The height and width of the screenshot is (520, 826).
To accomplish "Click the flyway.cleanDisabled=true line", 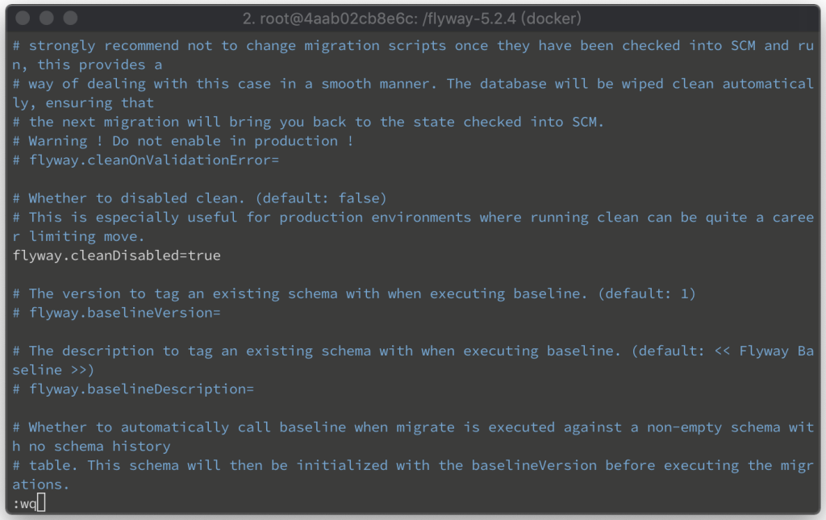I will (116, 256).
